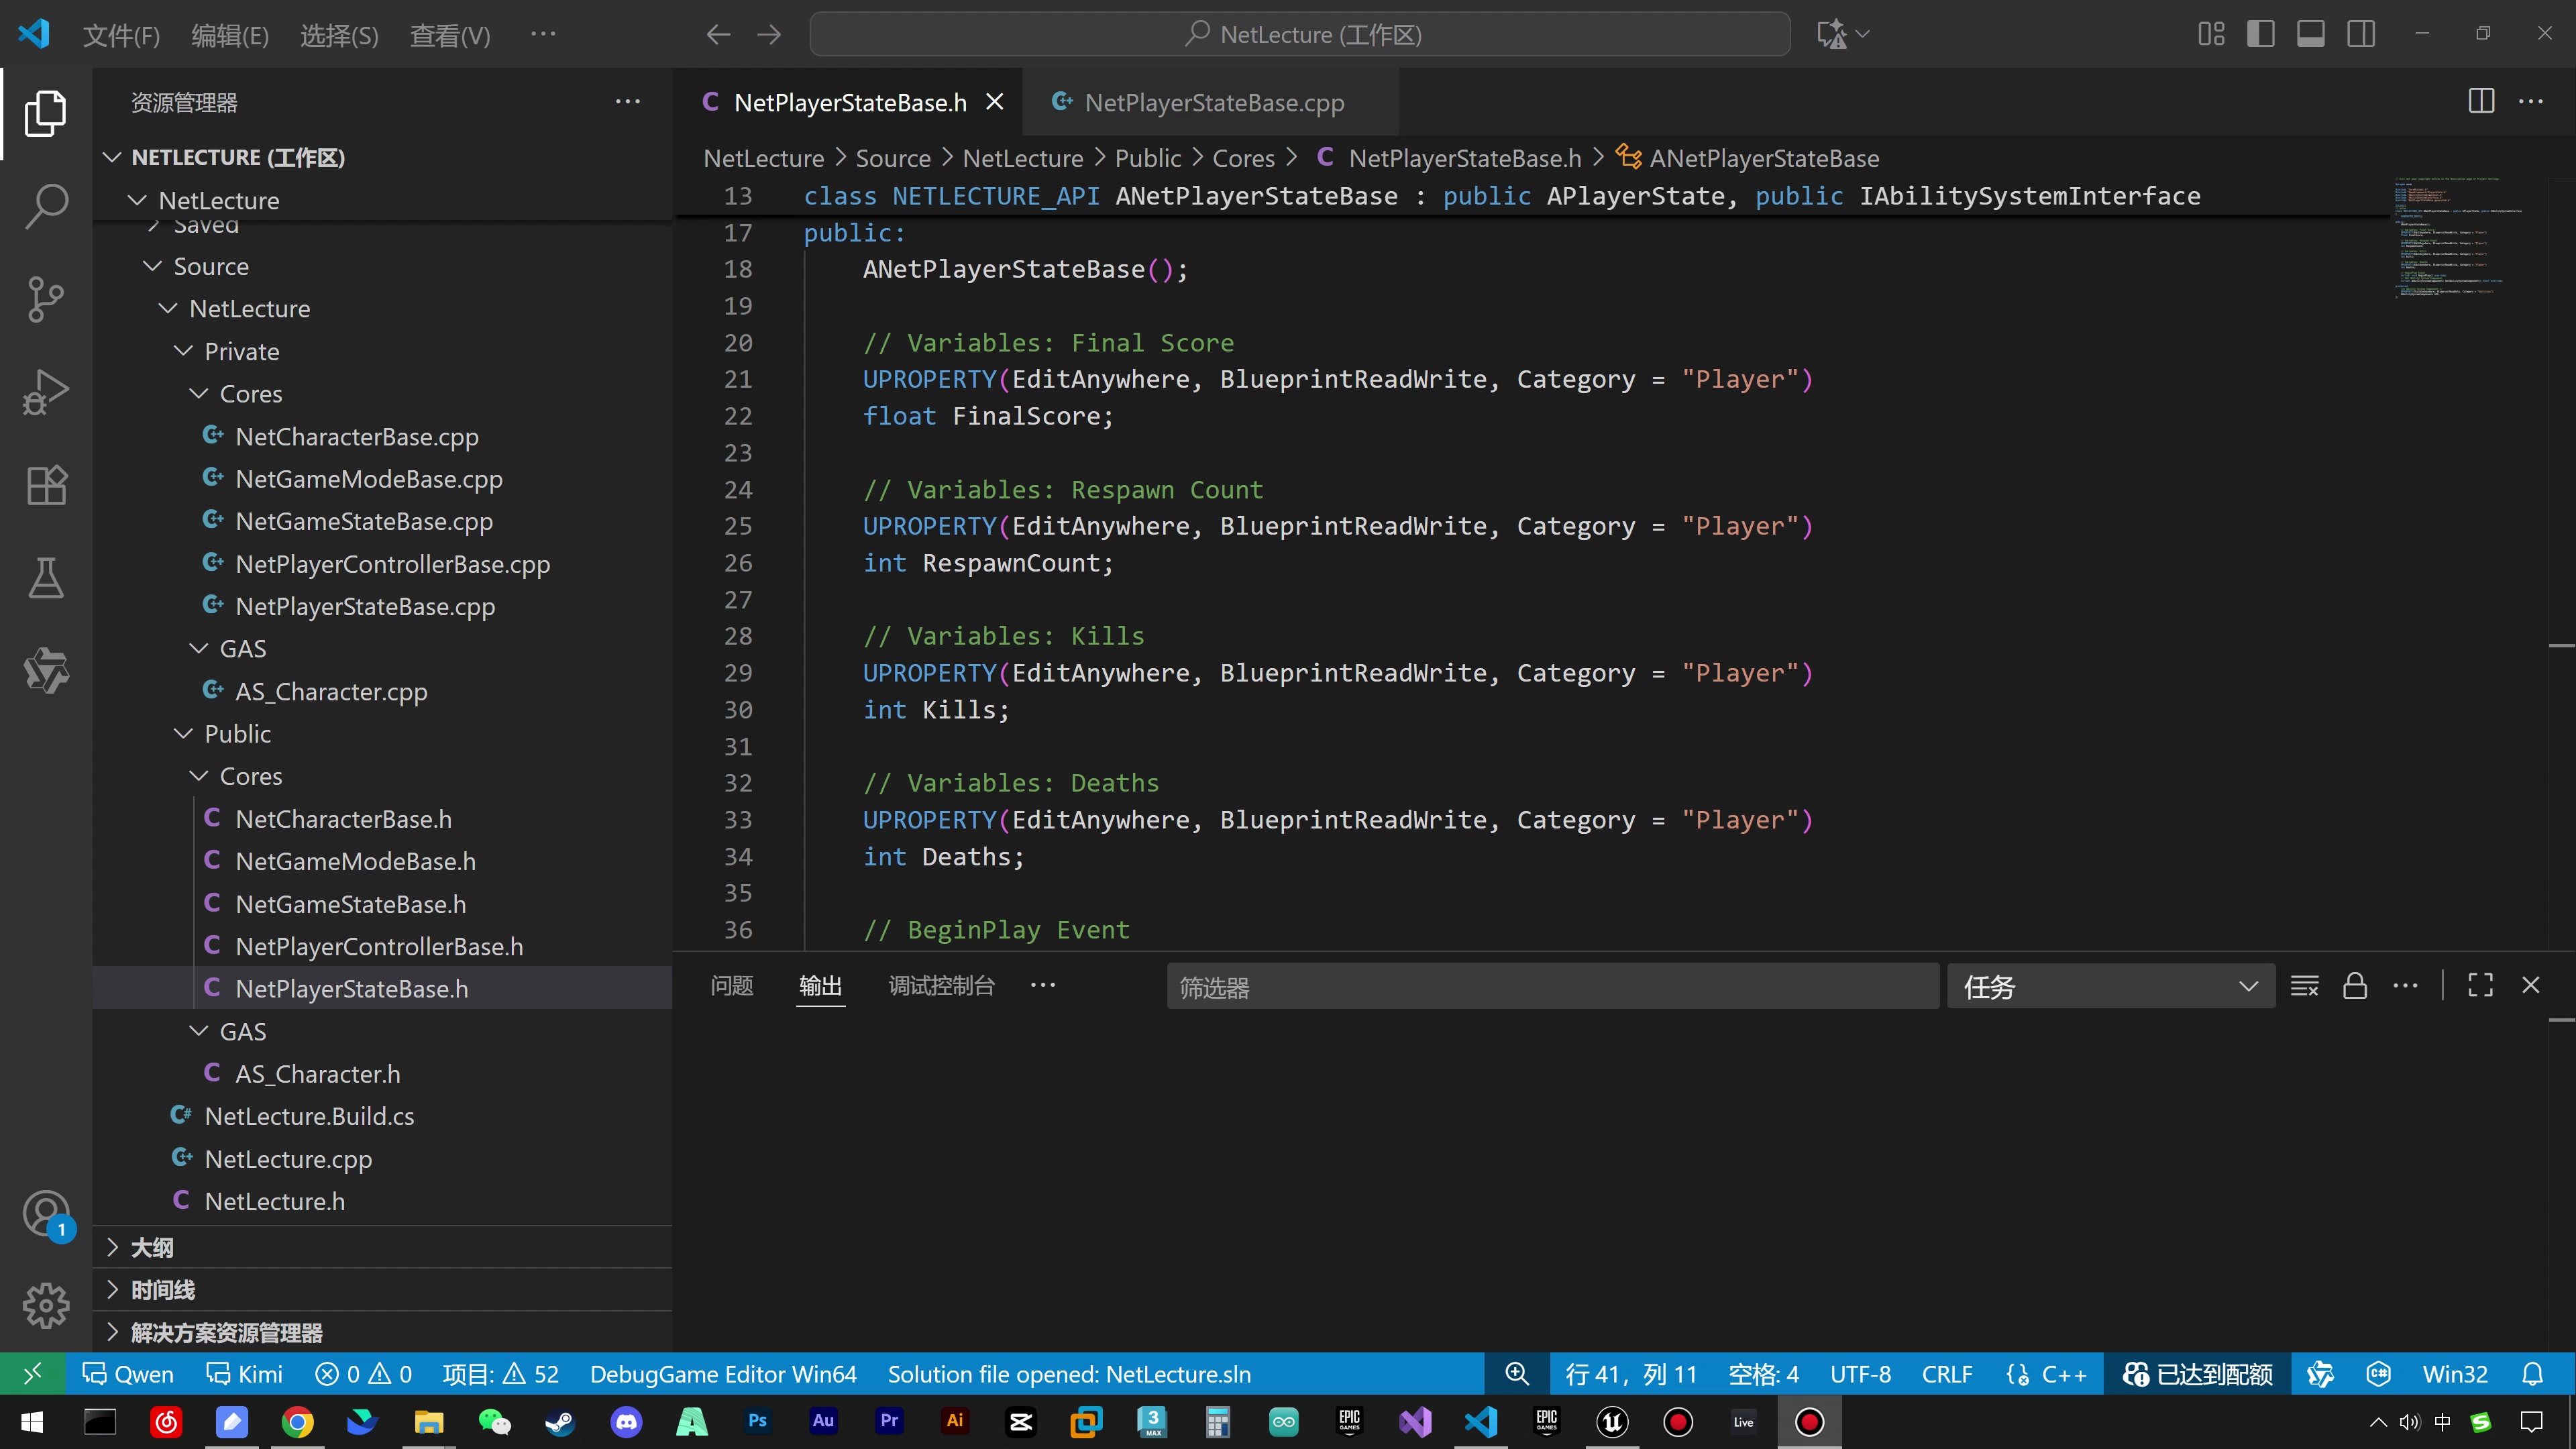The image size is (2576, 1449).
Task: Switch to the 调试控制台 tab
Action: tap(941, 986)
